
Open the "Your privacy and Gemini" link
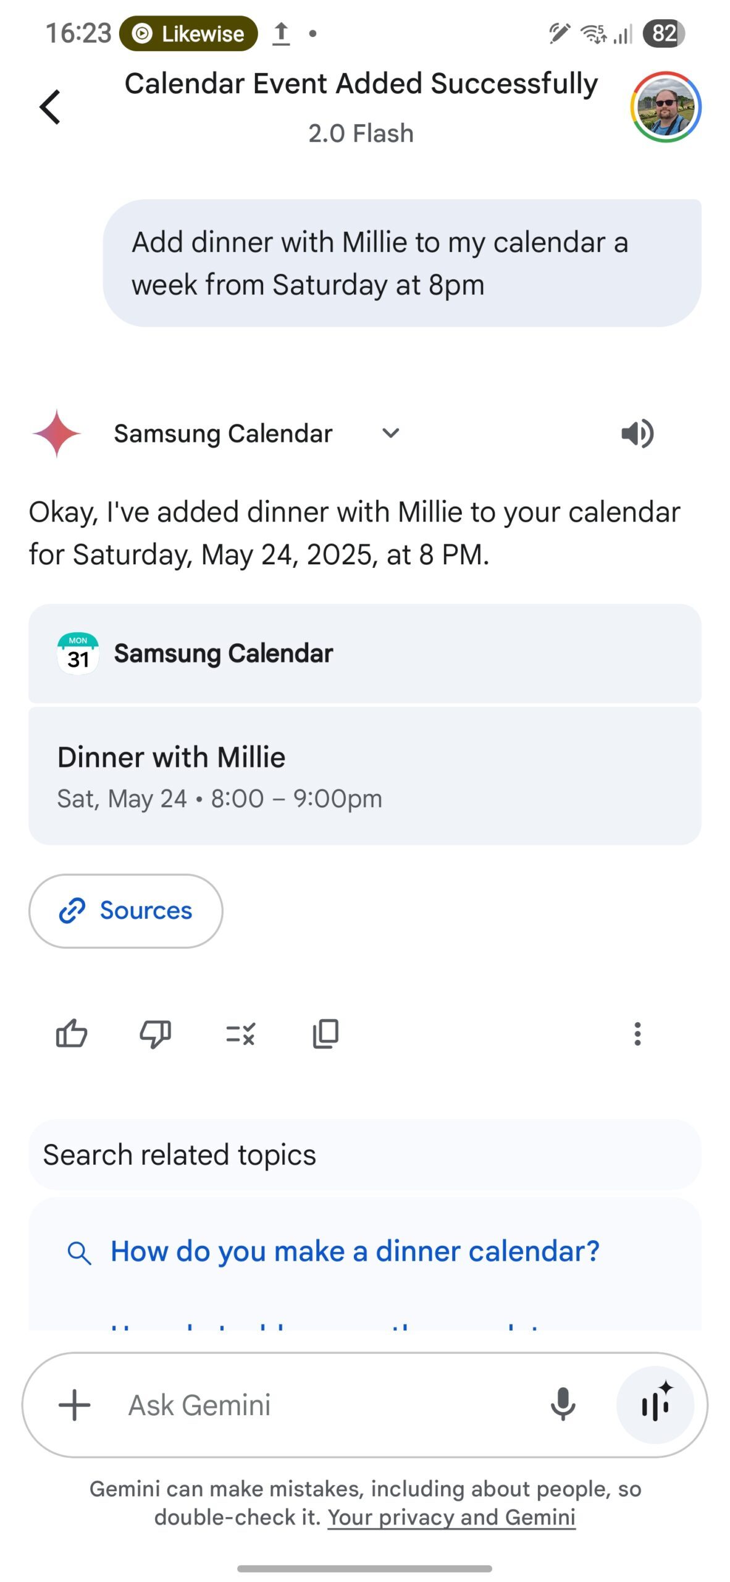[451, 1517]
